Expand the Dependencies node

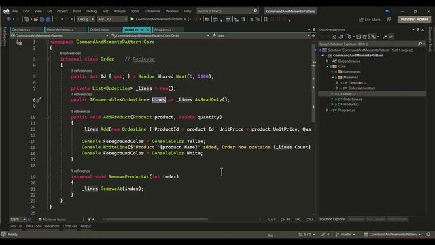(328, 61)
